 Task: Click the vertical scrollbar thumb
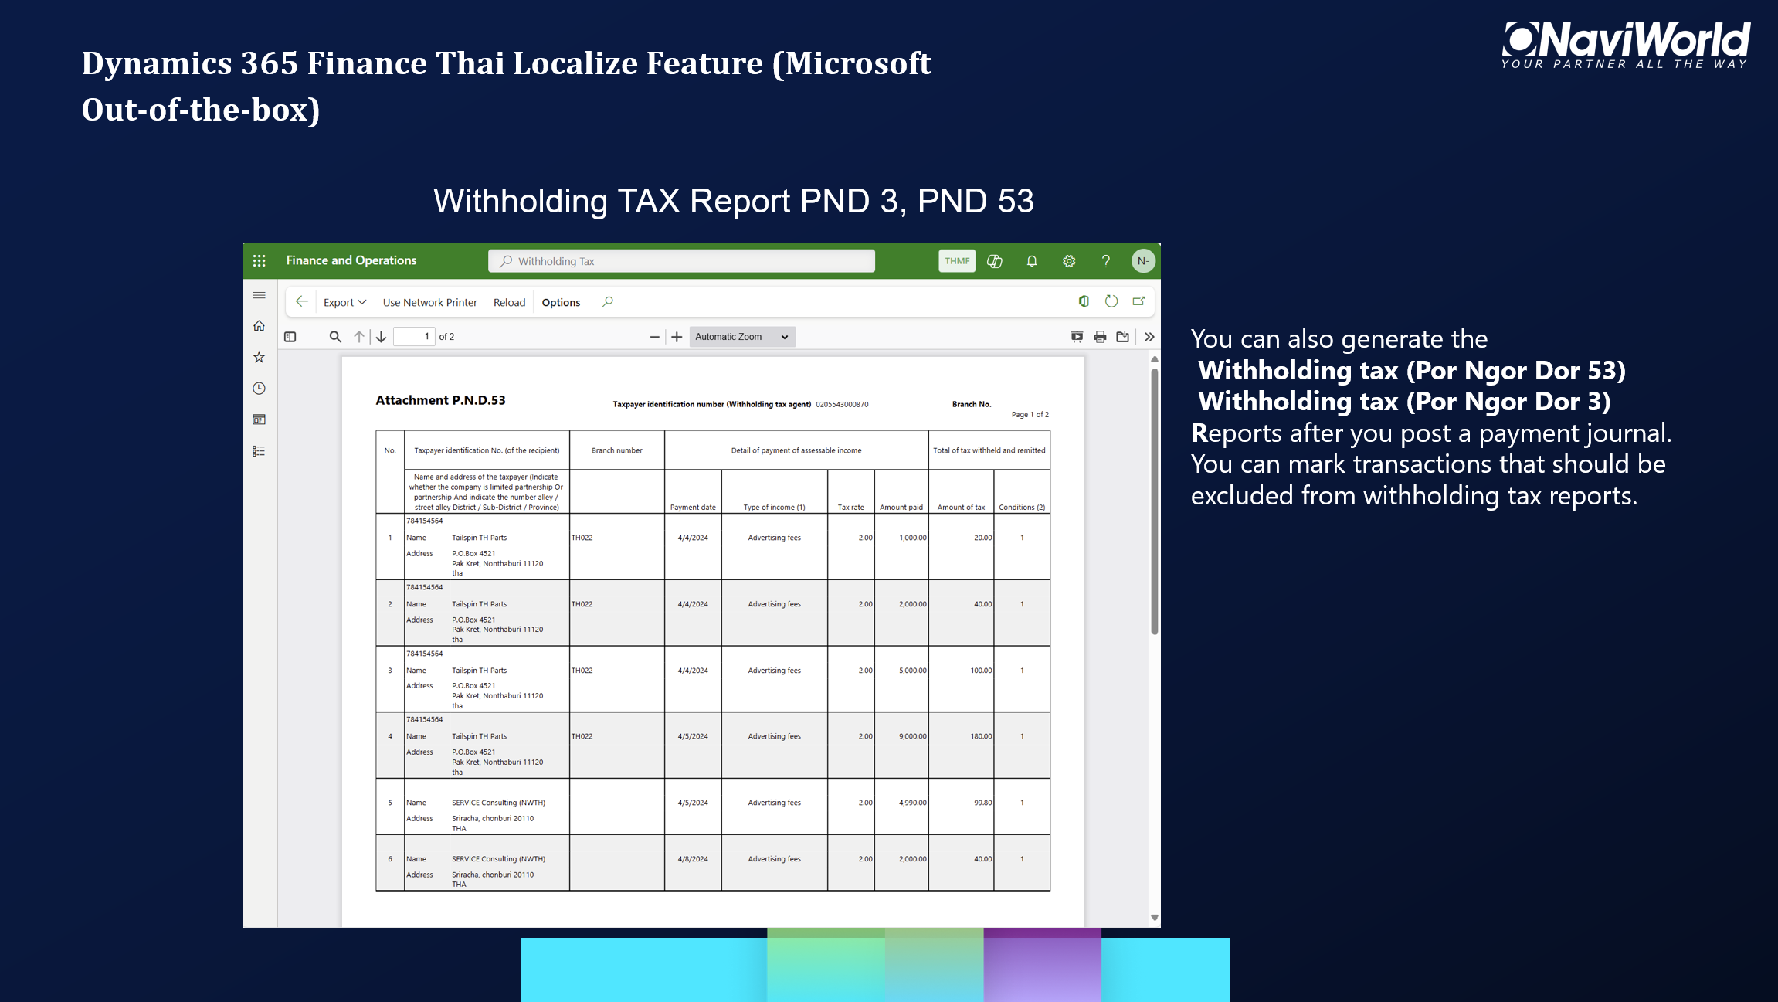coord(1155,501)
